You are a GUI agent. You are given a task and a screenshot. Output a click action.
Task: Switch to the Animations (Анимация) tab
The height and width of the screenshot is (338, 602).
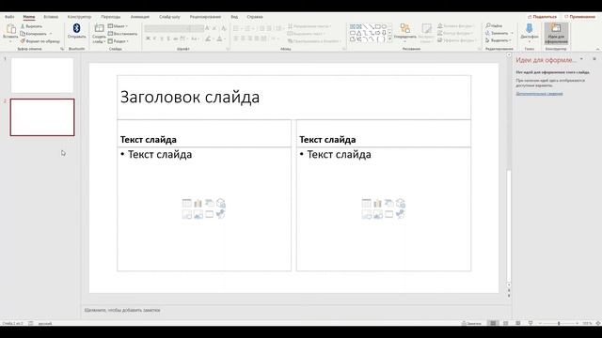(x=140, y=17)
